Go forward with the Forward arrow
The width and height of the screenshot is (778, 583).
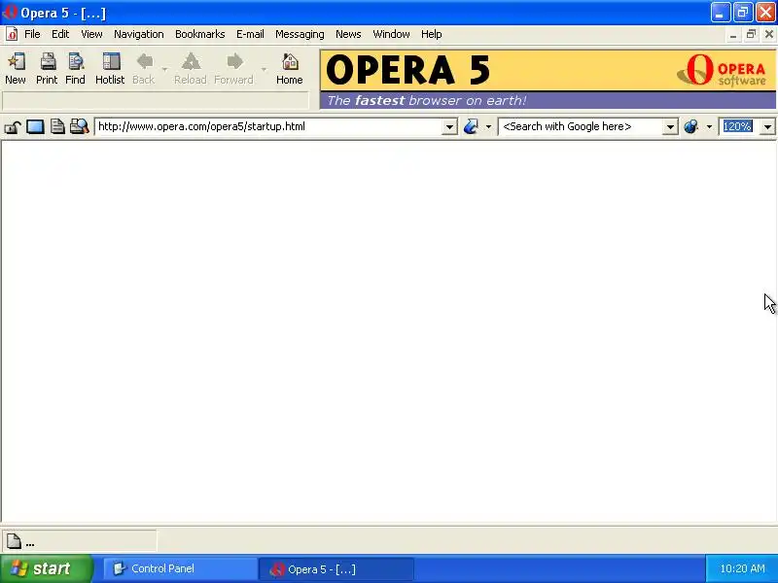tap(233, 68)
